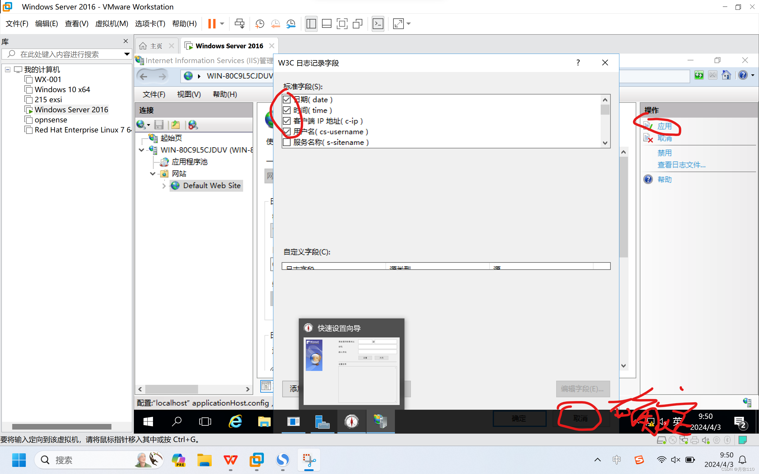
Task: Click the take snapshot clock icon
Action: click(x=260, y=24)
